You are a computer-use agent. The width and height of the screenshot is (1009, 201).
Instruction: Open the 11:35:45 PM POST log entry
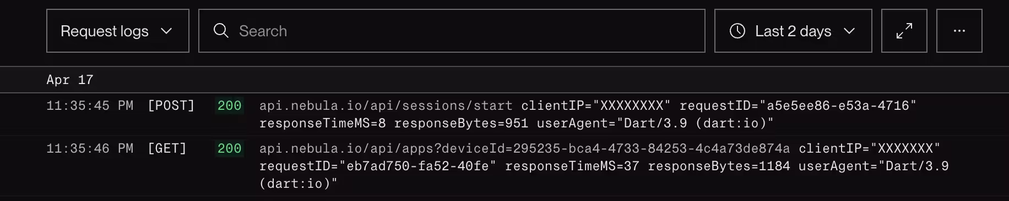pyautogui.click(x=505, y=114)
